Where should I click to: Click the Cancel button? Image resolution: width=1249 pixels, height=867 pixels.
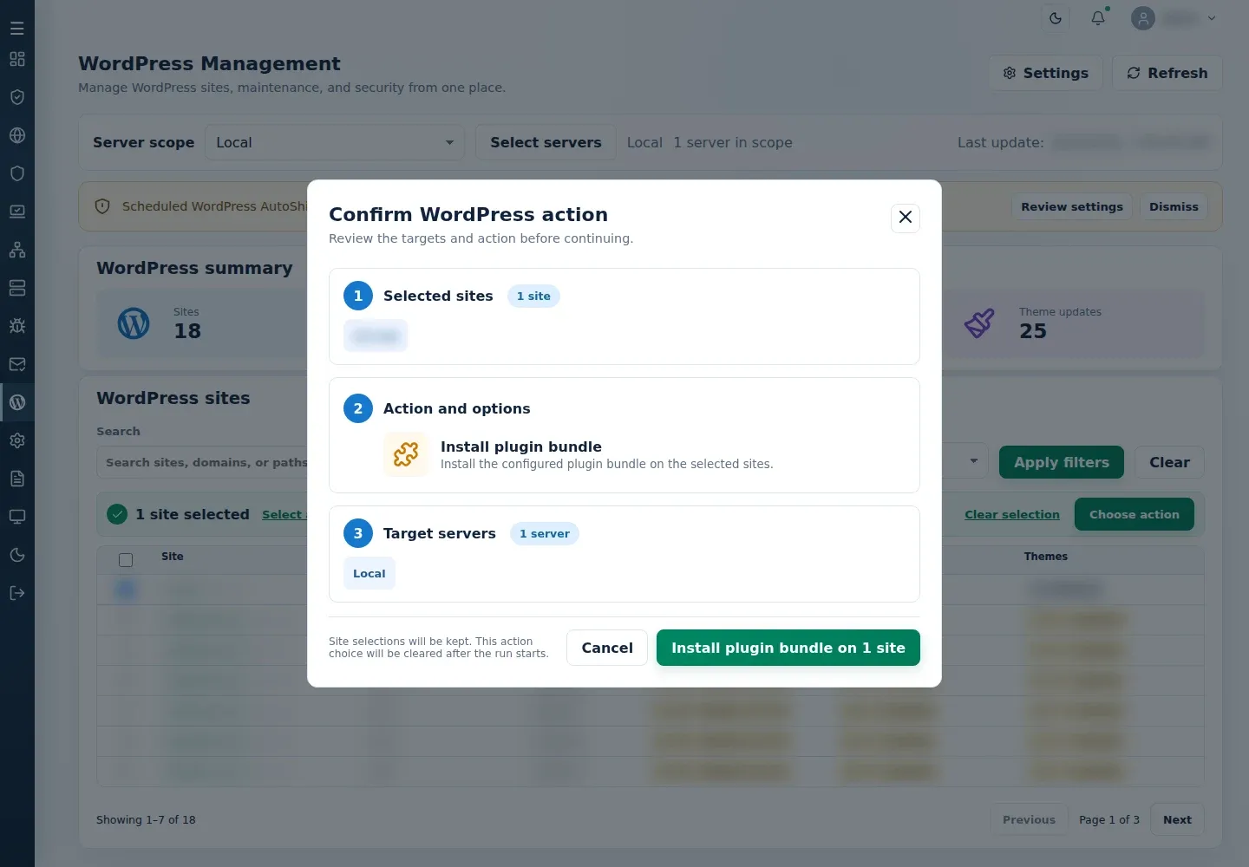[607, 648]
